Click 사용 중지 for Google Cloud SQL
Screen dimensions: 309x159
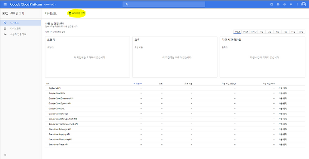(x=283, y=108)
